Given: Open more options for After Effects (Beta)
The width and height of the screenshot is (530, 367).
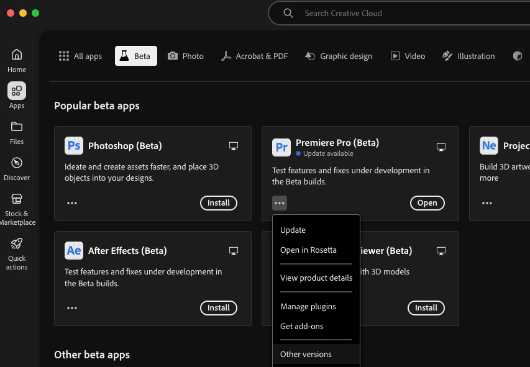Looking at the screenshot, I should point(72,308).
